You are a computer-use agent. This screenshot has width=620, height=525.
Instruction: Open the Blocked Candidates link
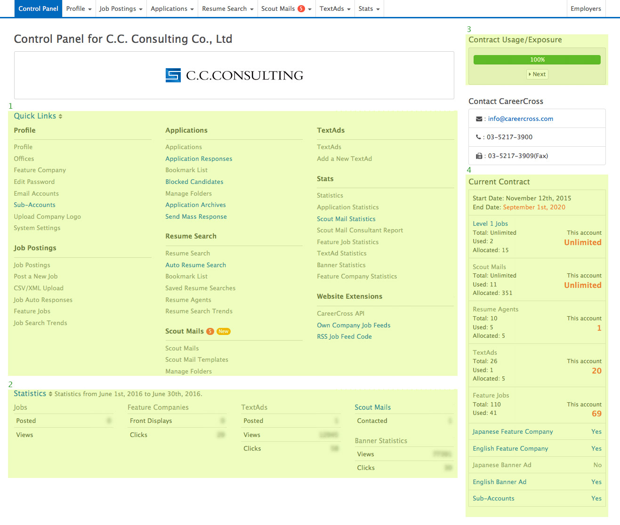click(x=194, y=182)
